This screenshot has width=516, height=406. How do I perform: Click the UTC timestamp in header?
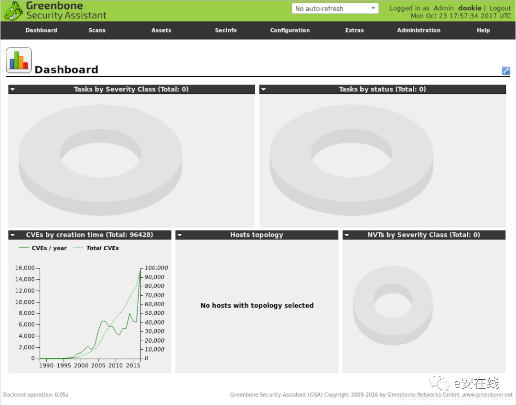click(x=461, y=16)
